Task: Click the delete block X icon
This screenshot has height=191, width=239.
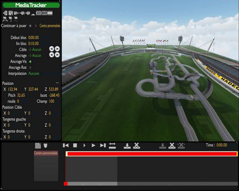Action: [x=137, y=146]
